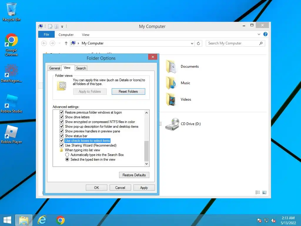Click the Up arrow navigation button
This screenshot has width=301, height=226.
click(x=66, y=44)
